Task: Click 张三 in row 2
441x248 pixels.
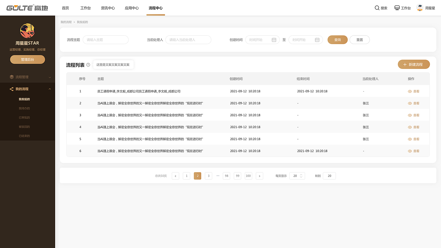Action: [366, 103]
